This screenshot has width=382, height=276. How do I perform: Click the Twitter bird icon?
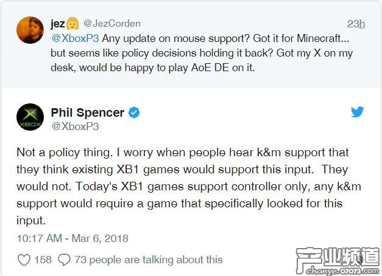pos(357,112)
